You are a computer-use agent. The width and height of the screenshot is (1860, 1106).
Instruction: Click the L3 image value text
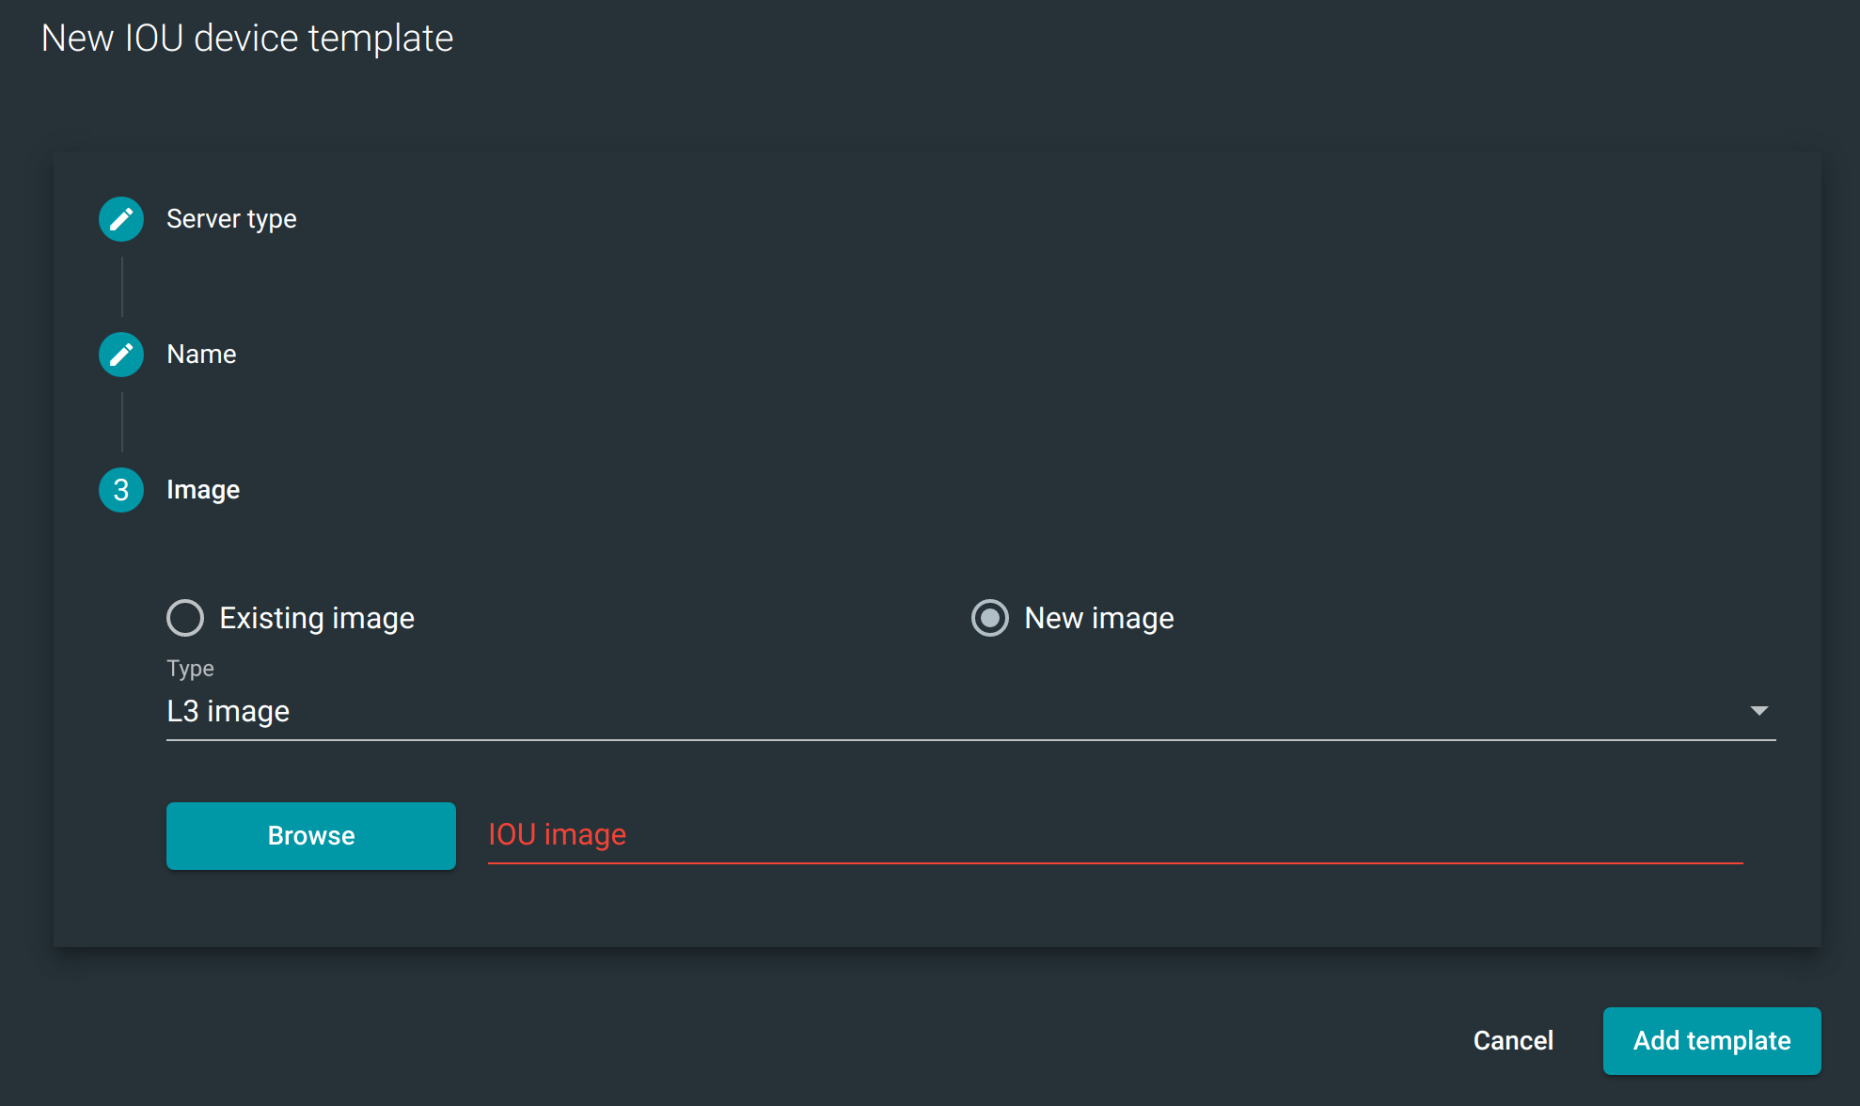(228, 712)
